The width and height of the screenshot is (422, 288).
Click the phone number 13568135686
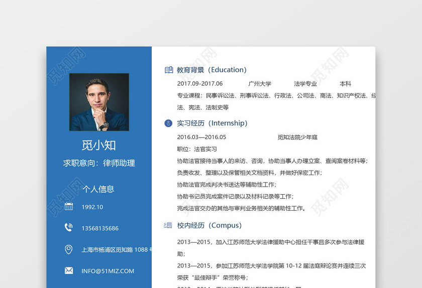(x=100, y=228)
